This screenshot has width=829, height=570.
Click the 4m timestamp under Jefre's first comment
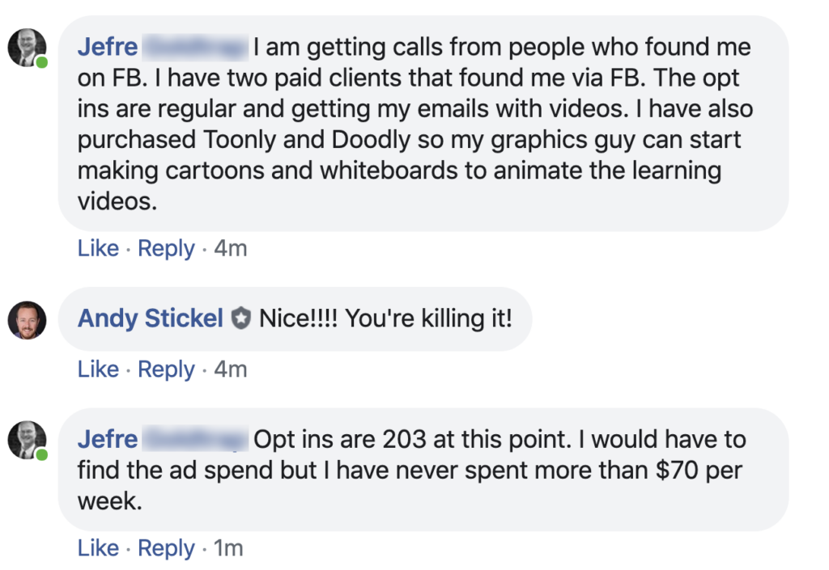pos(230,248)
